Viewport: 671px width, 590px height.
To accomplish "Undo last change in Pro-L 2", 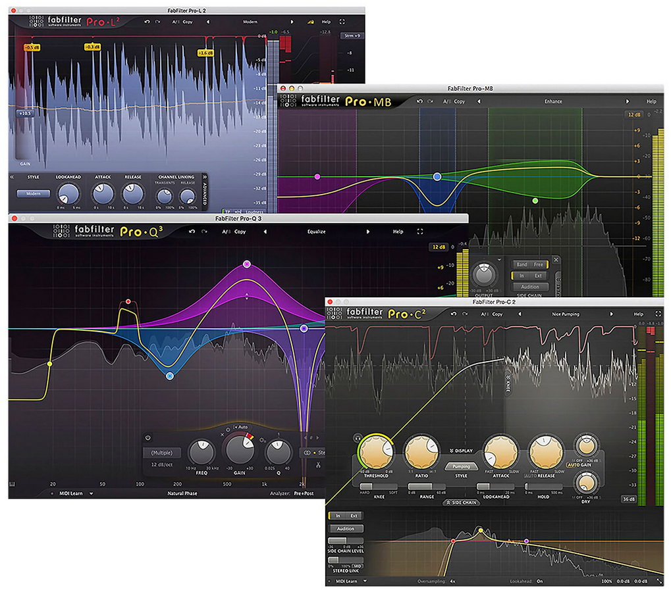I will 147,22.
